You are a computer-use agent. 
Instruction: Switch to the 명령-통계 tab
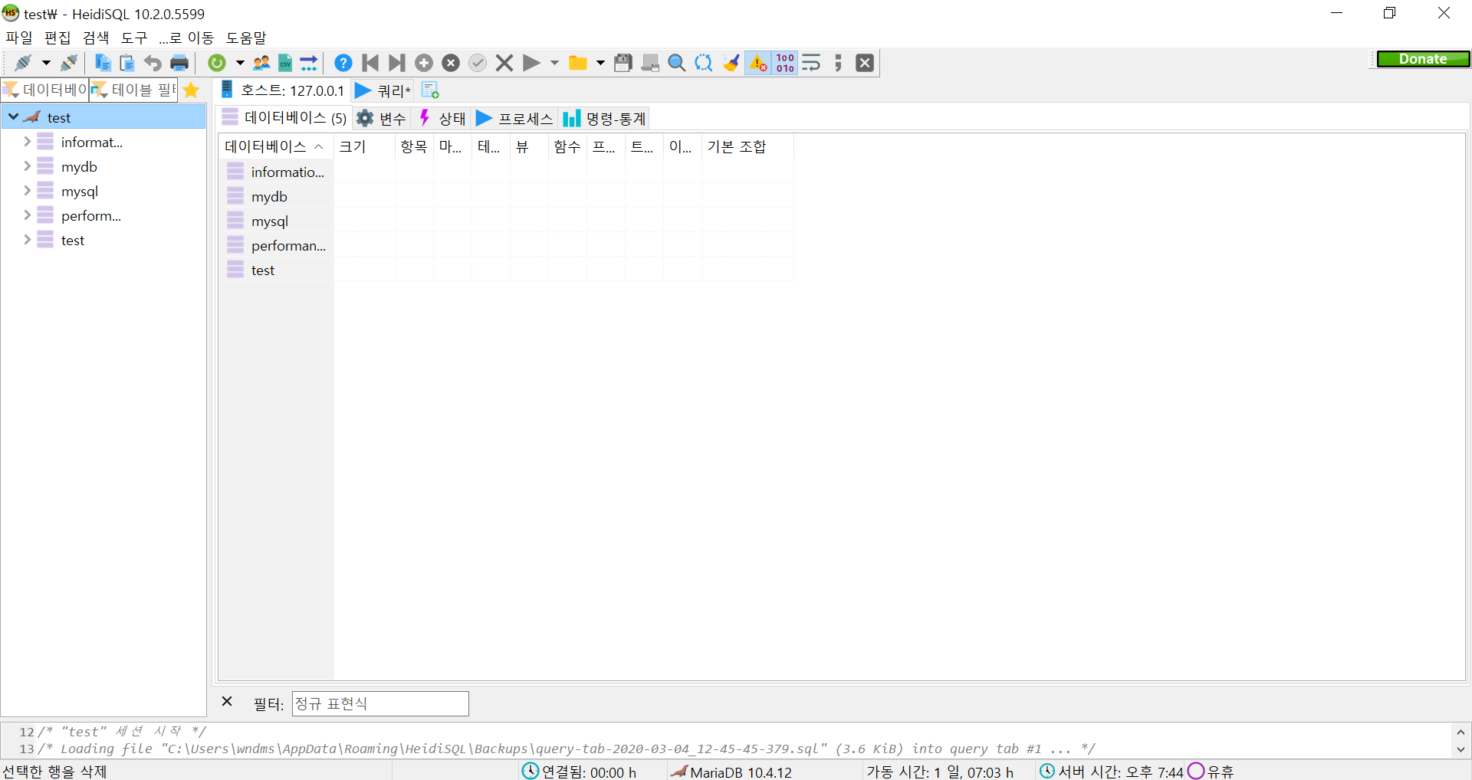[x=605, y=118]
